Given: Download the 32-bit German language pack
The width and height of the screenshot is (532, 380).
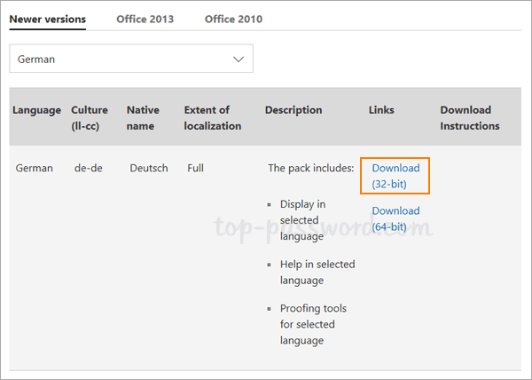Looking at the screenshot, I should tap(395, 176).
